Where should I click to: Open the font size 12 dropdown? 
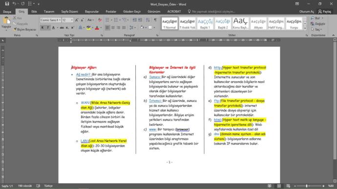(x=72, y=20)
